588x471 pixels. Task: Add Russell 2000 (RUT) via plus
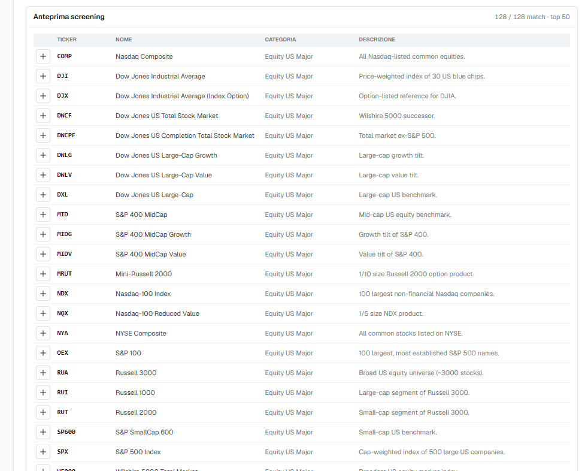[43, 412]
